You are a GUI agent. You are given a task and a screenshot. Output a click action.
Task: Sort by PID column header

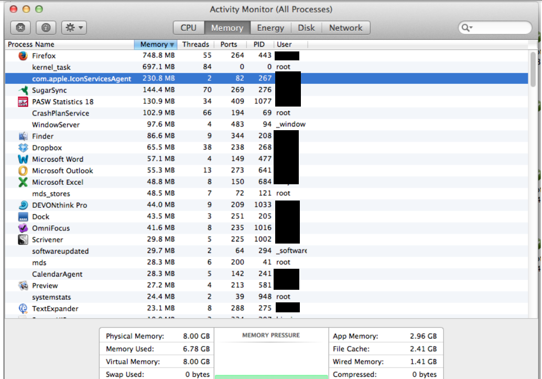point(259,44)
